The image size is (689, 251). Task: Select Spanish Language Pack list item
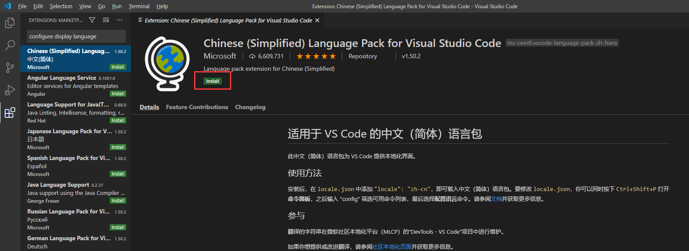(x=76, y=166)
